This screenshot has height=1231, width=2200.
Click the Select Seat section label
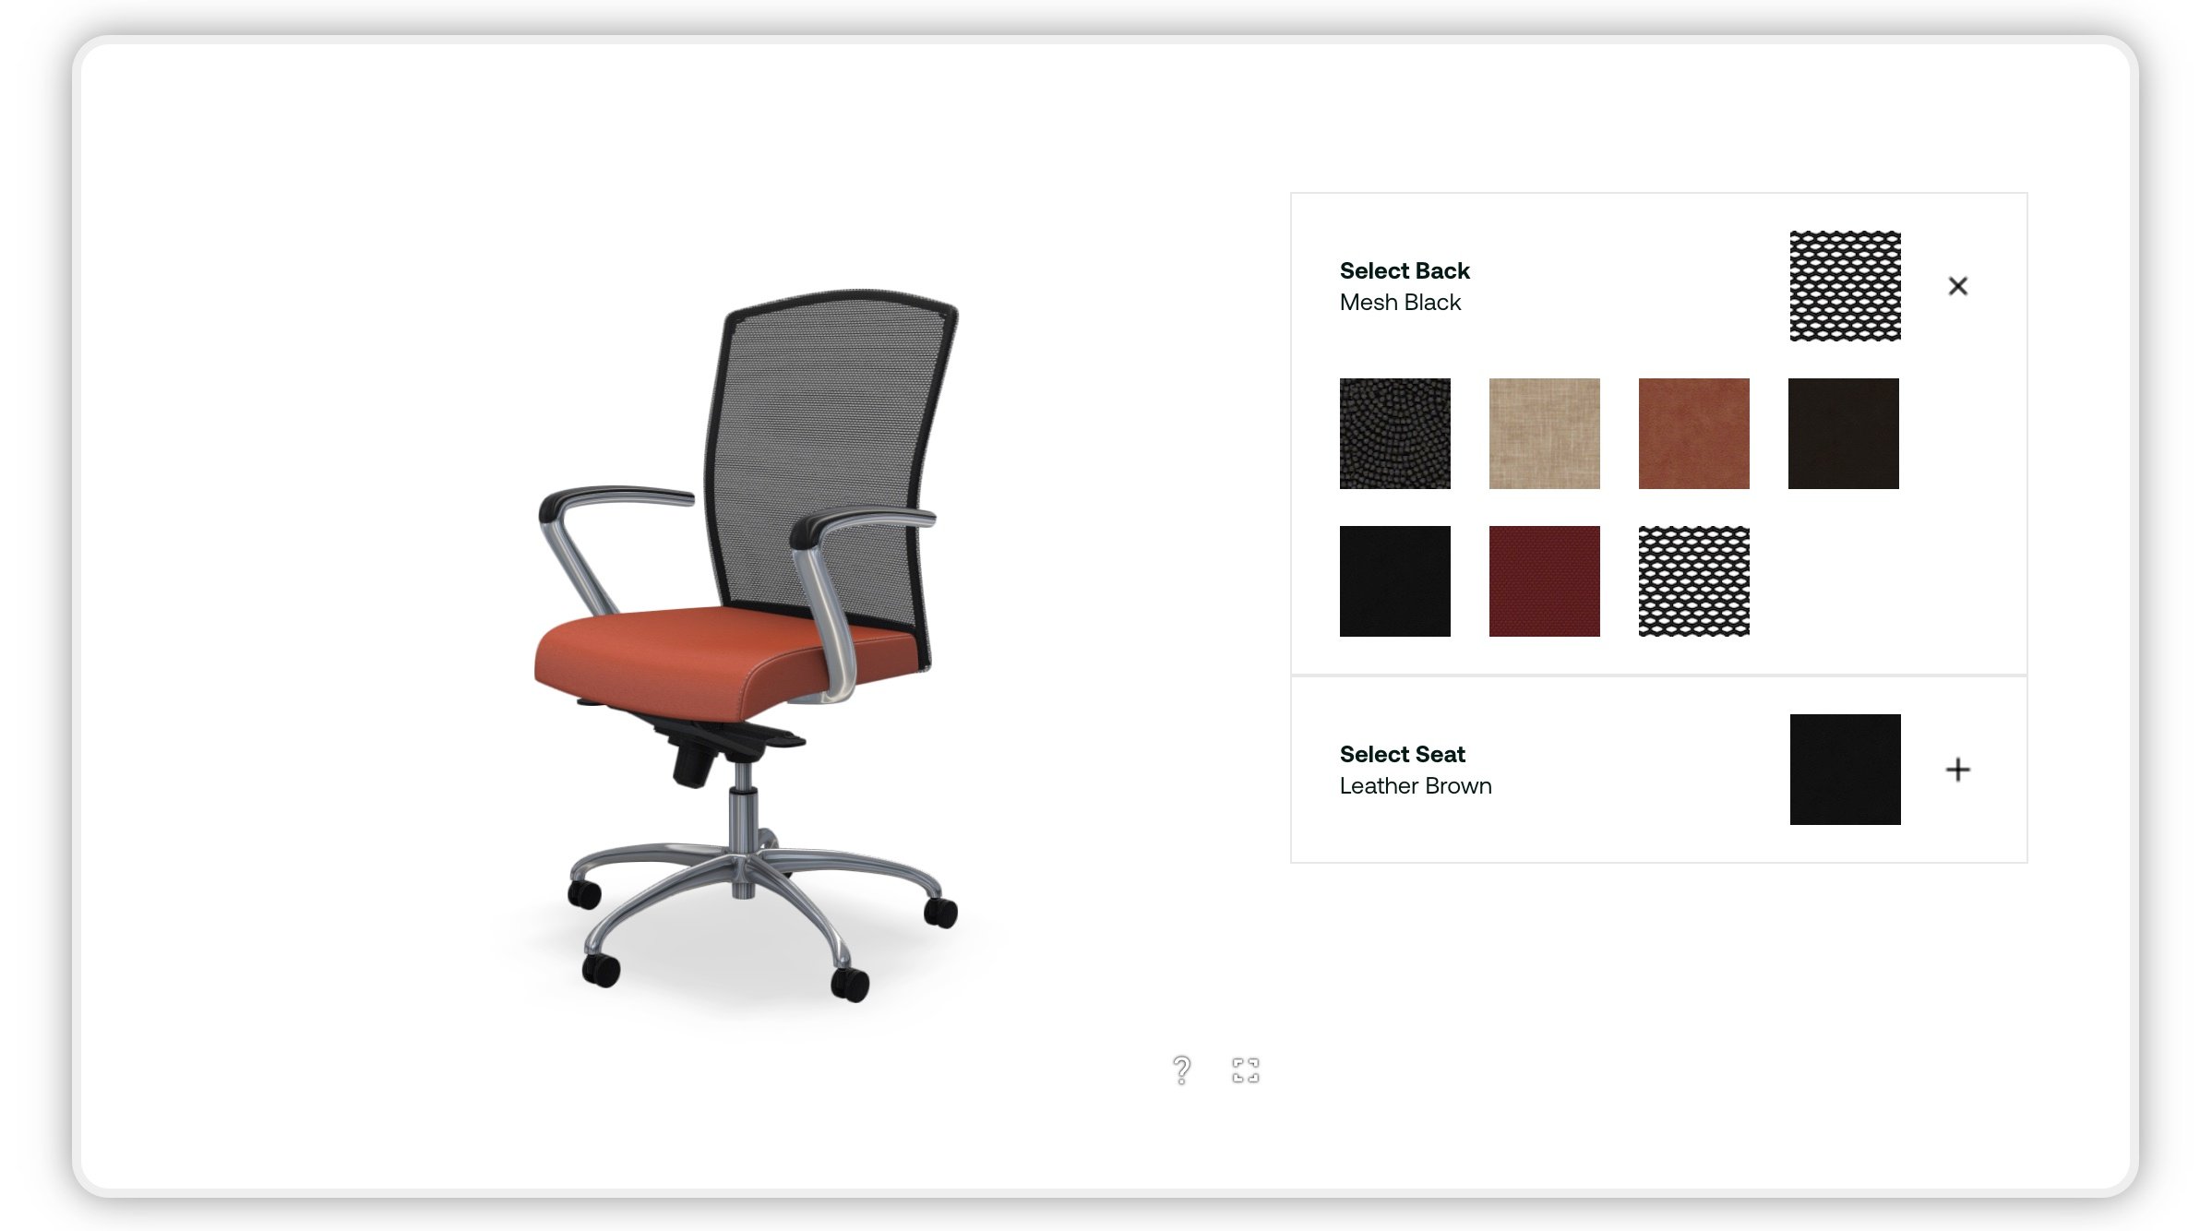coord(1404,754)
